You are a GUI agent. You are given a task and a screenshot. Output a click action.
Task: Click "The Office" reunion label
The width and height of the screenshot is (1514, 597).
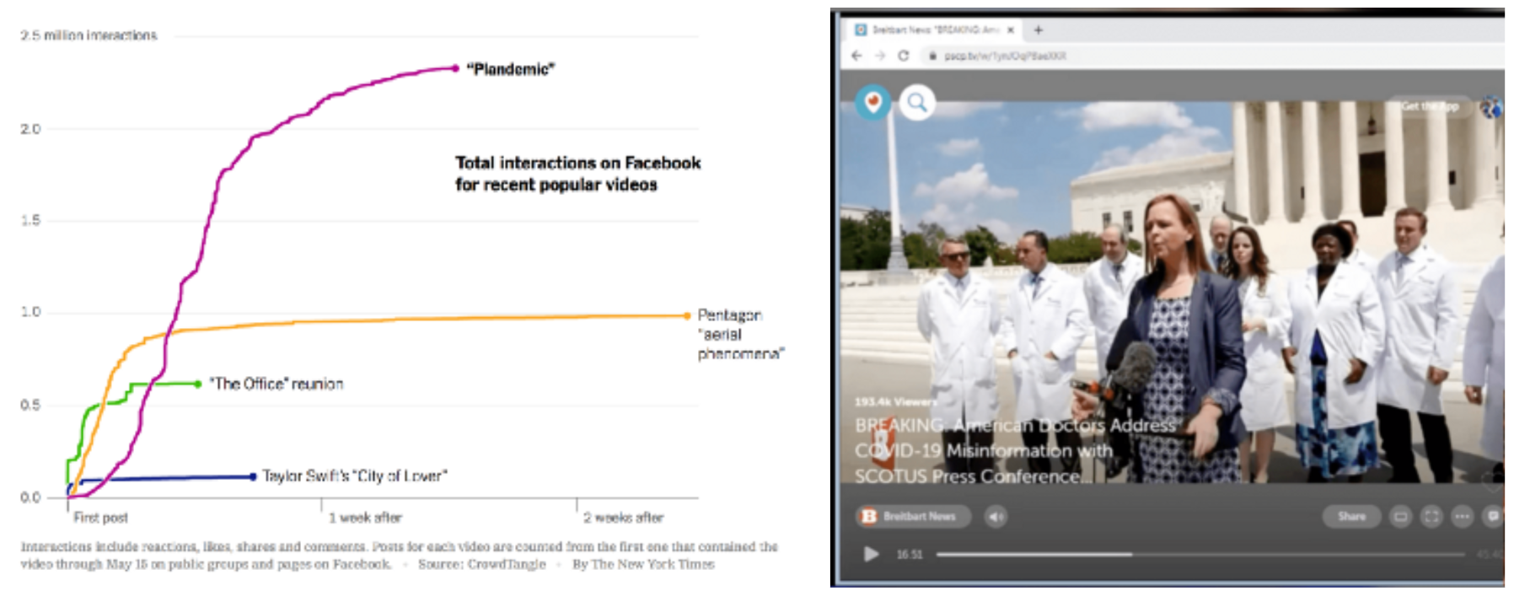[276, 384]
